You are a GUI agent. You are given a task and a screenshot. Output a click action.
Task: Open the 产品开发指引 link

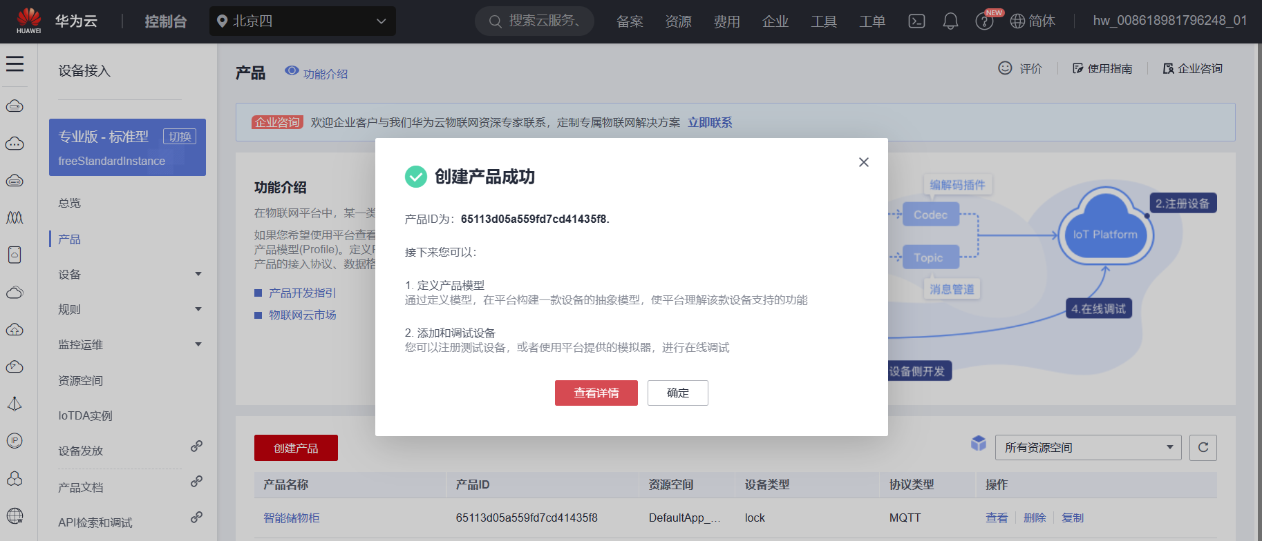pyautogui.click(x=303, y=293)
